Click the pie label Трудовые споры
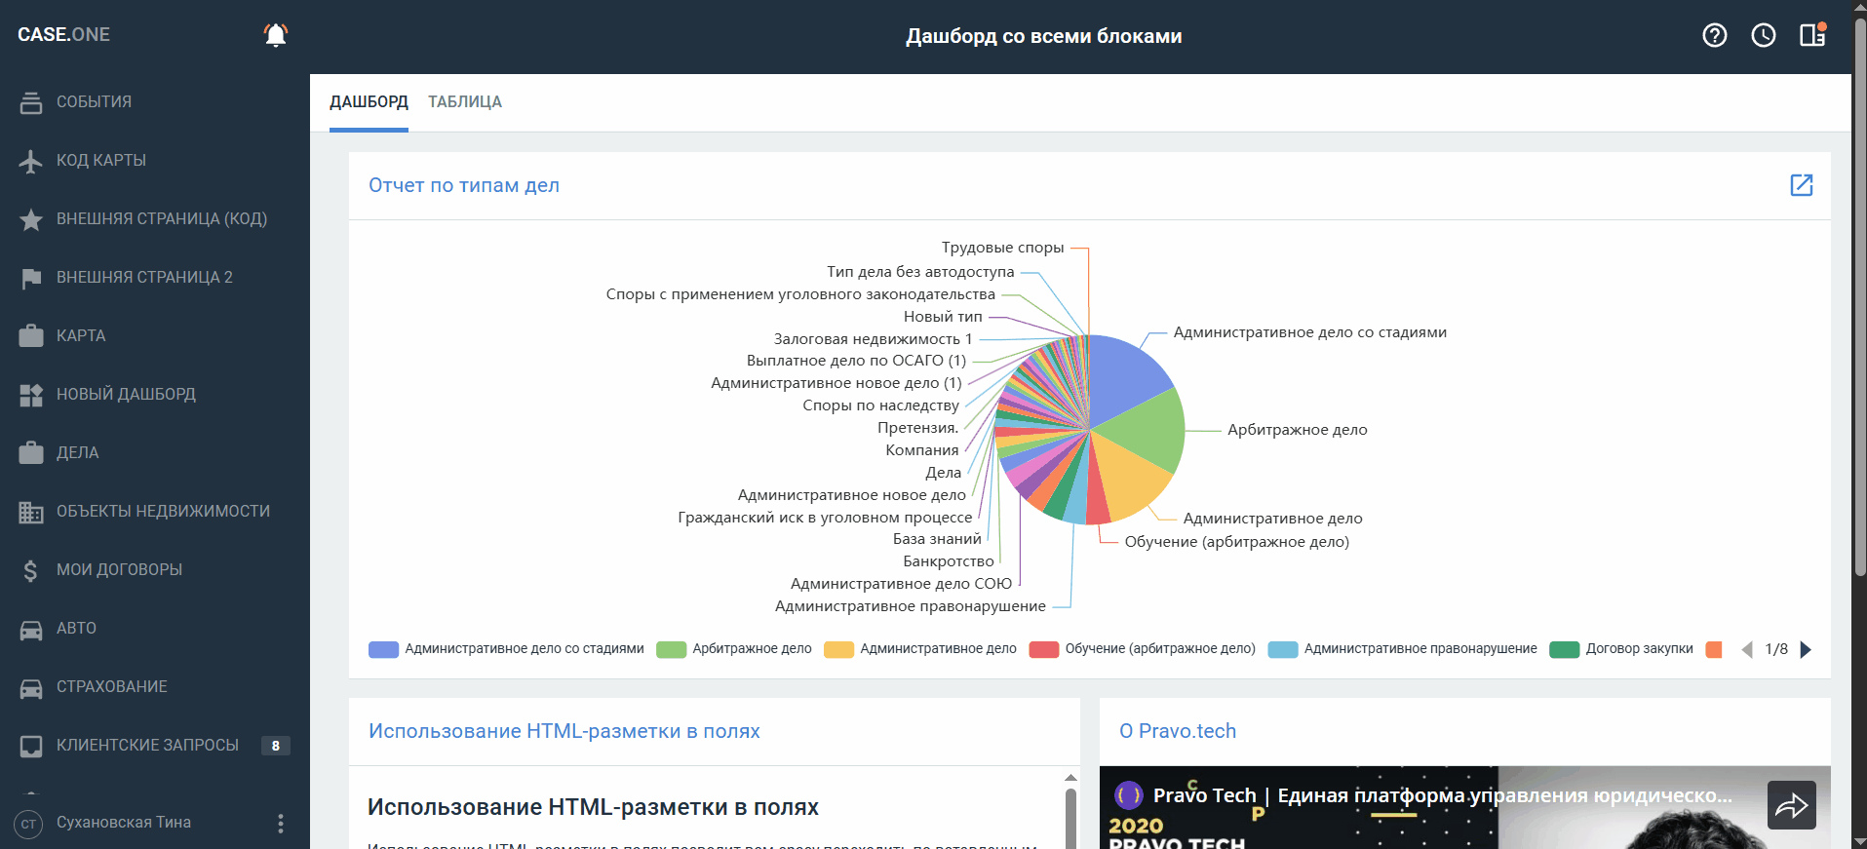 coord(1002,248)
